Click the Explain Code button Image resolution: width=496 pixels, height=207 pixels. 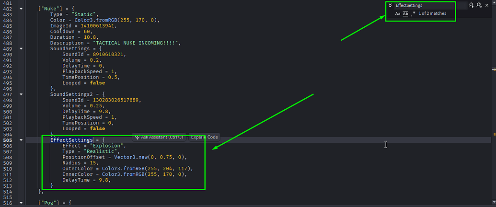tap(204, 137)
